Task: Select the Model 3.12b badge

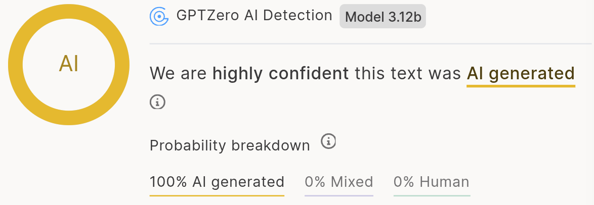Action: tap(383, 17)
